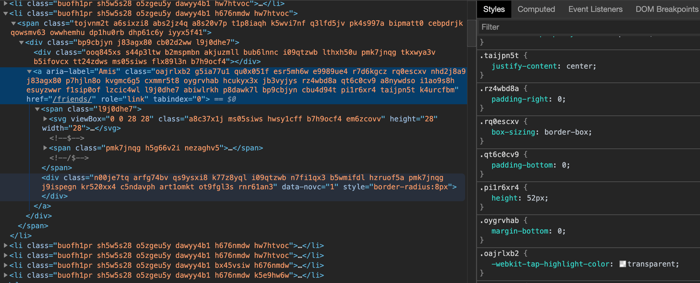
Task: Switch to the Computed tab
Action: [536, 9]
